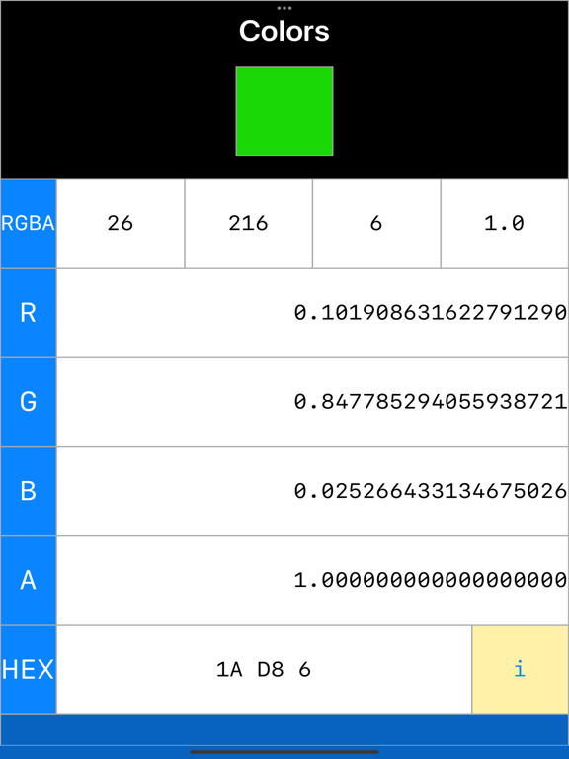The image size is (569, 759).
Task: Tap the home indicator bar at bottom
Action: pos(284,752)
